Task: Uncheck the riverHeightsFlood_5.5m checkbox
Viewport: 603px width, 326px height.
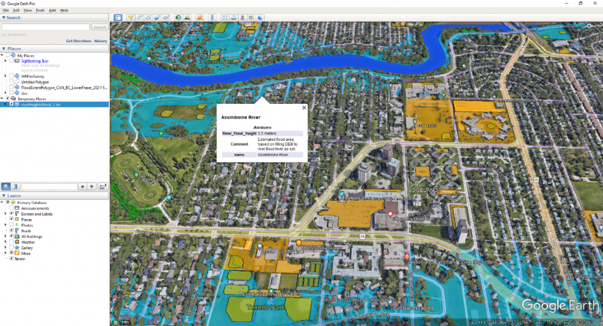Action: pos(12,105)
